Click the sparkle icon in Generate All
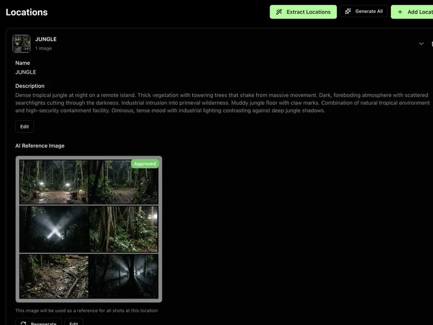 tap(348, 11)
